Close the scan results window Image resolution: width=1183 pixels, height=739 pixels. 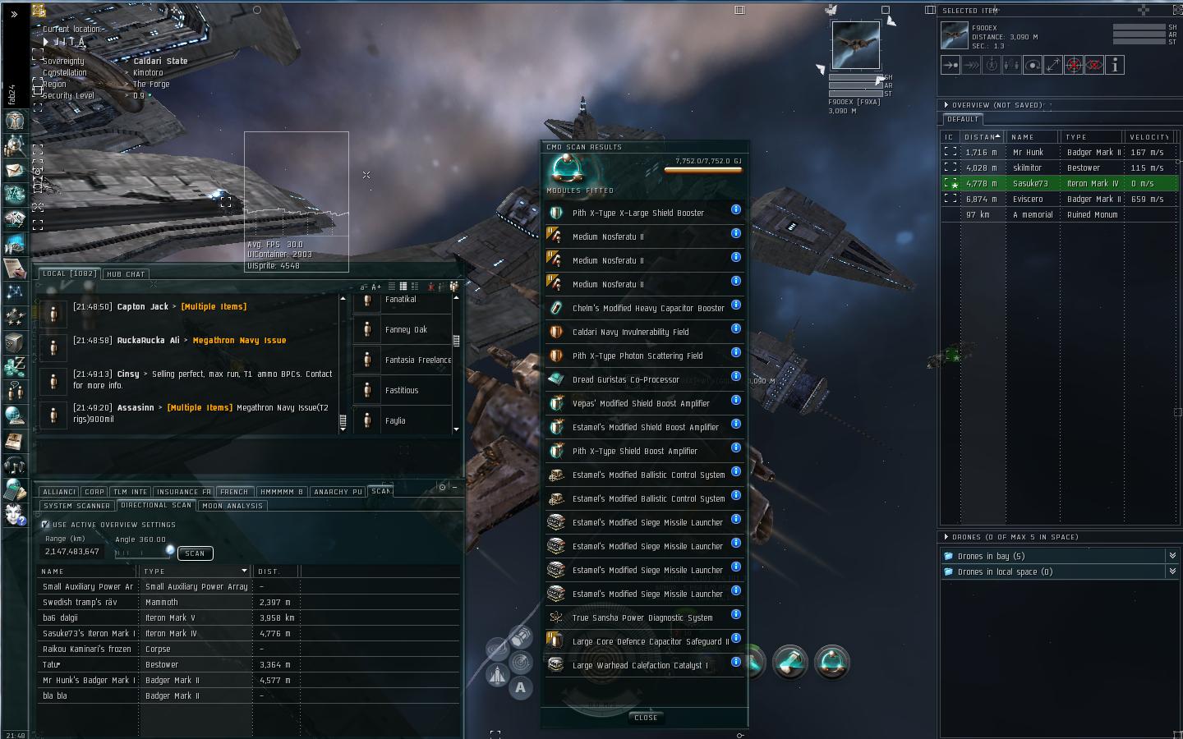pyautogui.click(x=646, y=718)
